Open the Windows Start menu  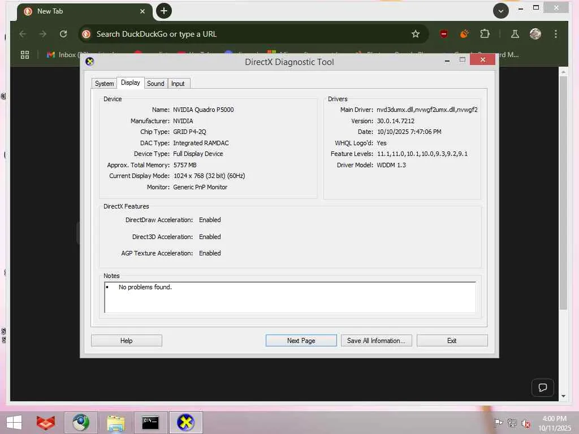pyautogui.click(x=14, y=423)
